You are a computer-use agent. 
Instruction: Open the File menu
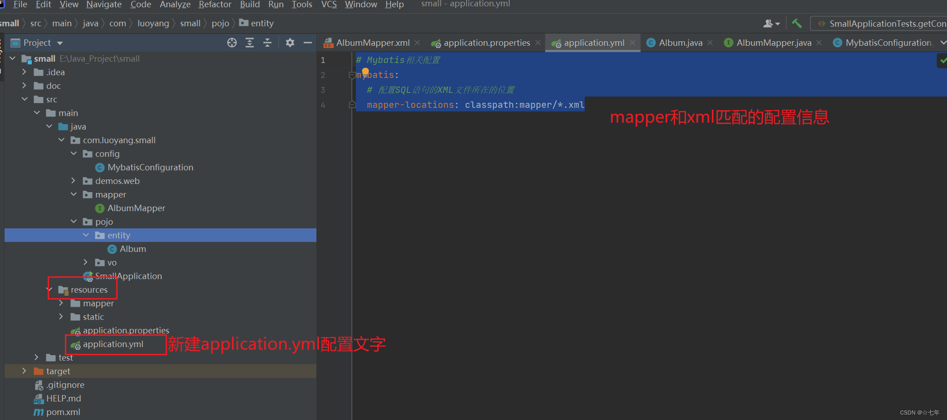20,5
